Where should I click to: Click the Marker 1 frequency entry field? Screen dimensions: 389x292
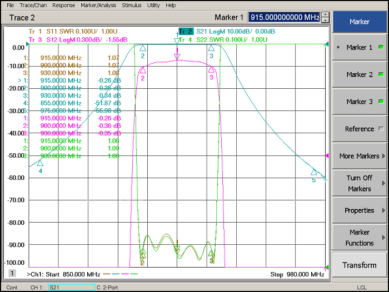coord(285,17)
